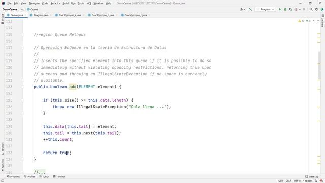The image size is (325, 183).
Task: Click the JetBrains Code With Me icon
Action: pos(322,9)
